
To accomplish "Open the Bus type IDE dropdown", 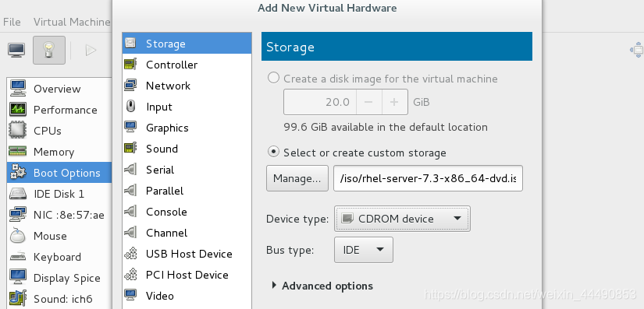I will pyautogui.click(x=364, y=250).
